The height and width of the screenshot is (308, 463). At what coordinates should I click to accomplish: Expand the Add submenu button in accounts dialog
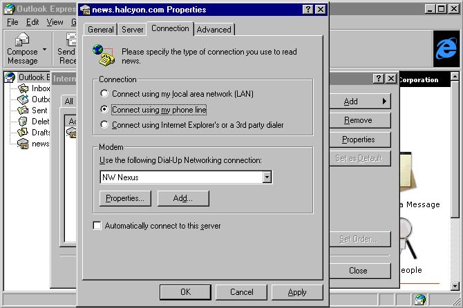pyautogui.click(x=360, y=102)
